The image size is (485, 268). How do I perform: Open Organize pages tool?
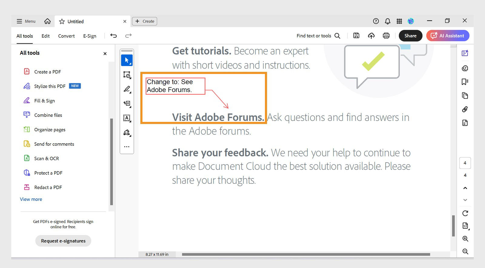[x=45, y=130]
